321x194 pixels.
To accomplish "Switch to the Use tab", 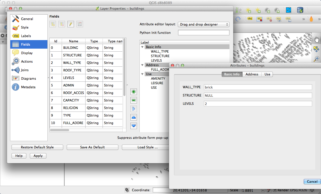I will 267,74.
